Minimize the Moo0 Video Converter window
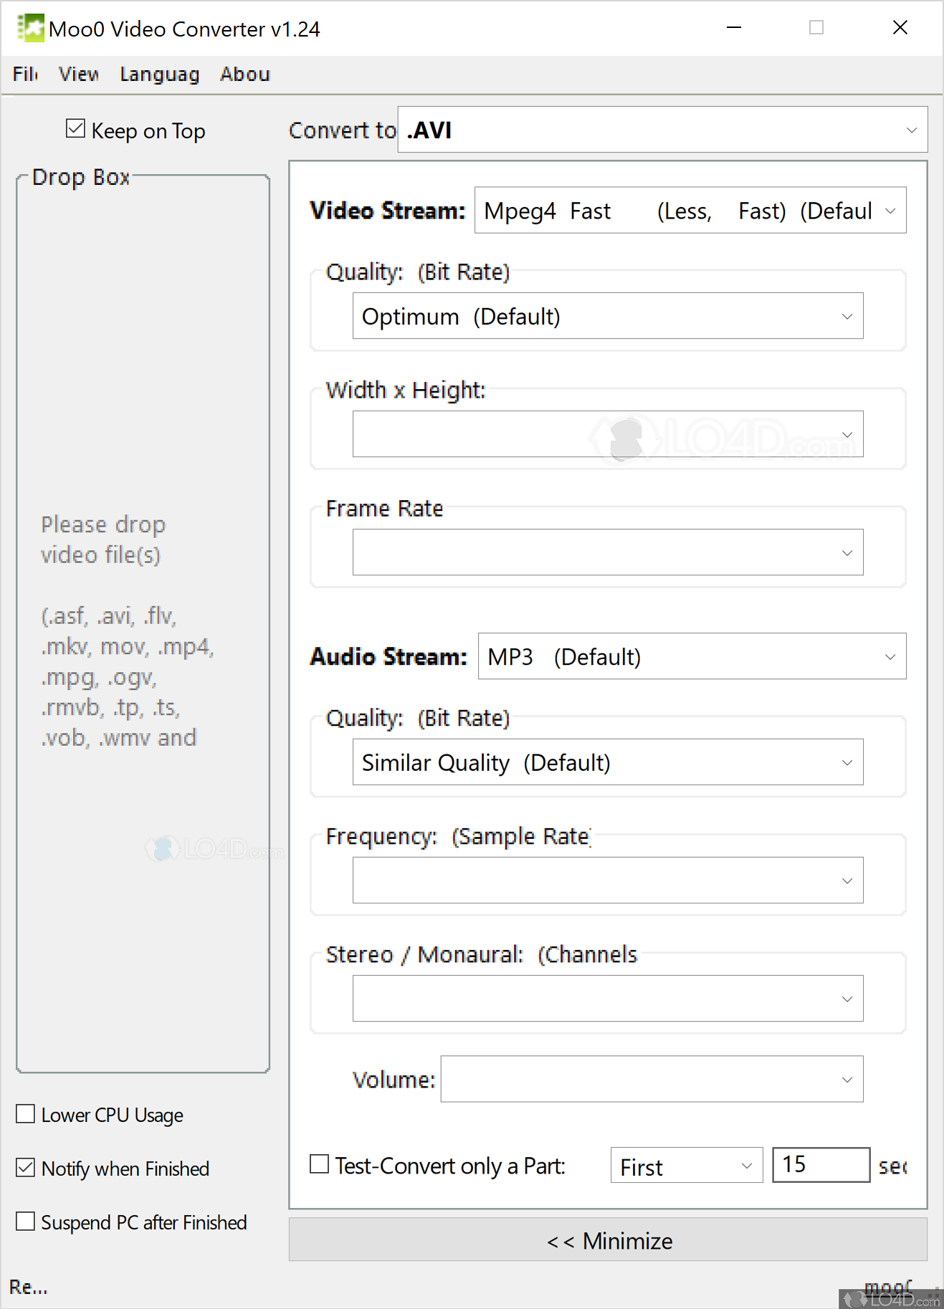 point(734,28)
